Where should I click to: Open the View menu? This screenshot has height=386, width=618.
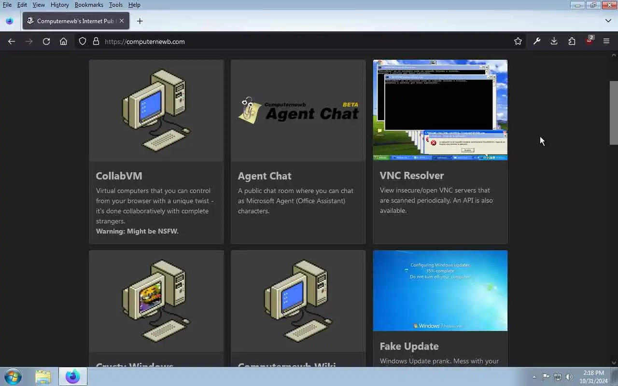click(x=39, y=5)
